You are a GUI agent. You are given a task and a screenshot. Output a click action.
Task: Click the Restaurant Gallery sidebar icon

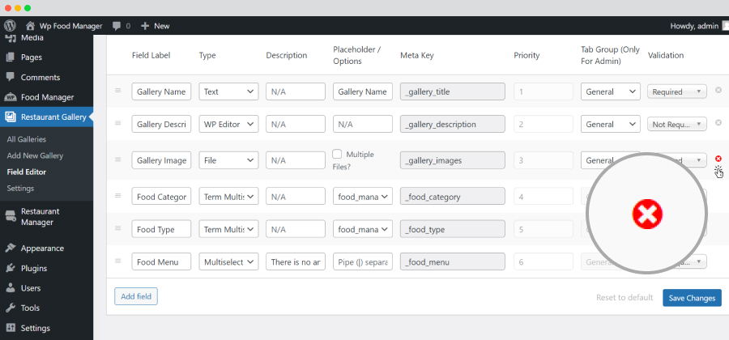tap(11, 117)
